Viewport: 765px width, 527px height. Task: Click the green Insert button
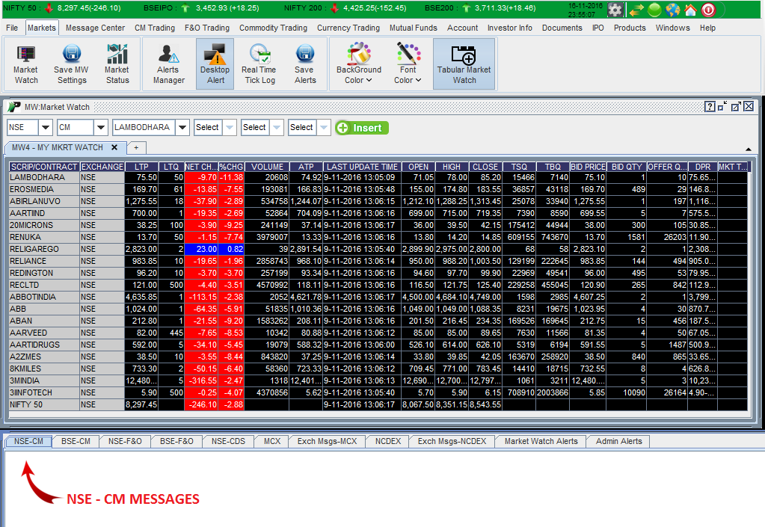(361, 127)
